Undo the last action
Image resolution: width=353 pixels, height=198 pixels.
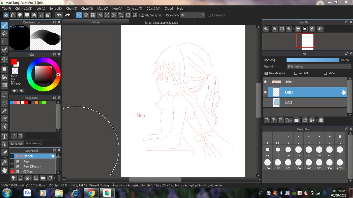pyautogui.click(x=59, y=15)
